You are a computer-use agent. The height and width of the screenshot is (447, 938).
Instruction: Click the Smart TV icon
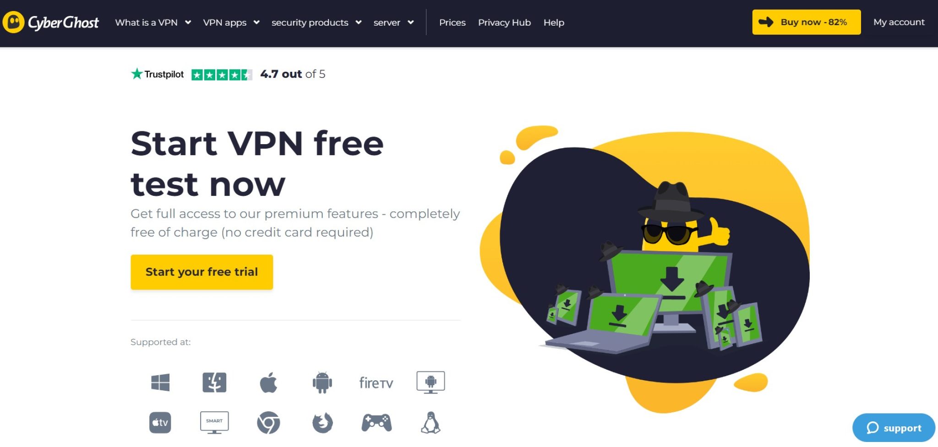214,423
